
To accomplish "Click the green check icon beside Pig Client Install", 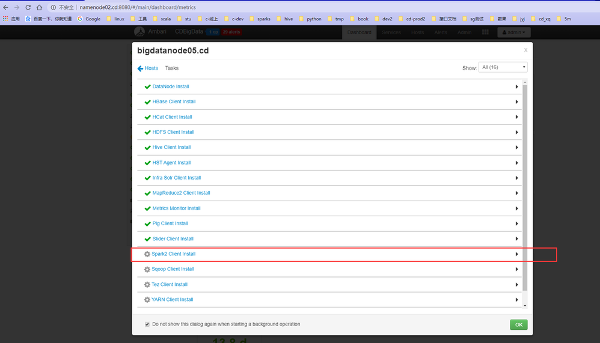I will [x=147, y=223].
